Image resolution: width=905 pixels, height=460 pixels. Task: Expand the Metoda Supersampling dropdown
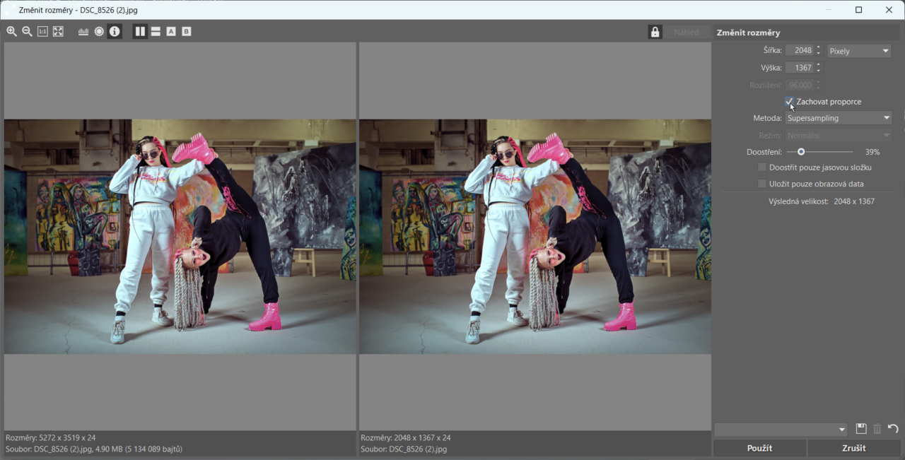[x=839, y=118]
